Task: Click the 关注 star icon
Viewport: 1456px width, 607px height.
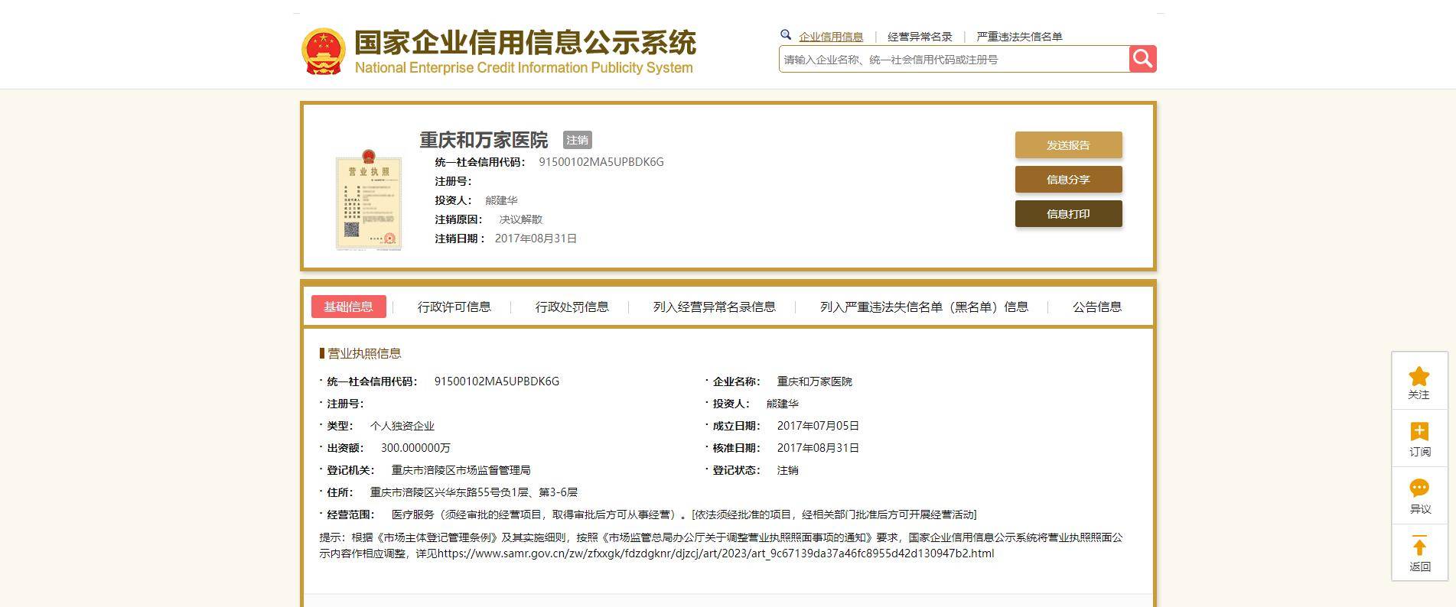Action: click(x=1419, y=375)
